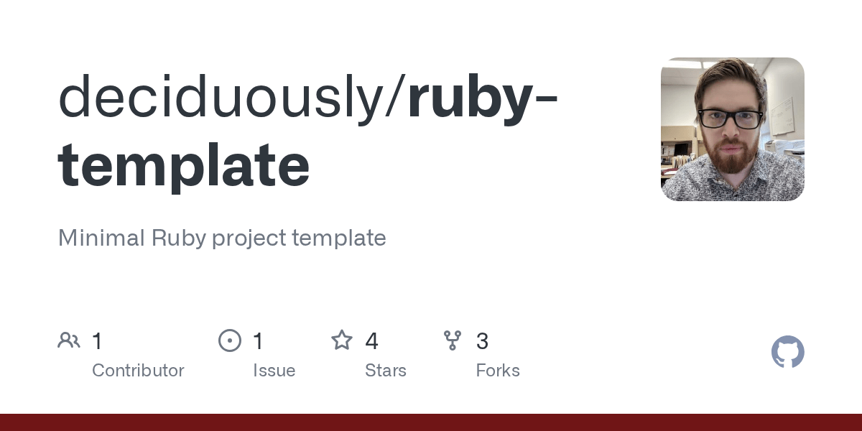The width and height of the screenshot is (862, 431).
Task: Click the owner name "deciduously"
Action: point(223,98)
